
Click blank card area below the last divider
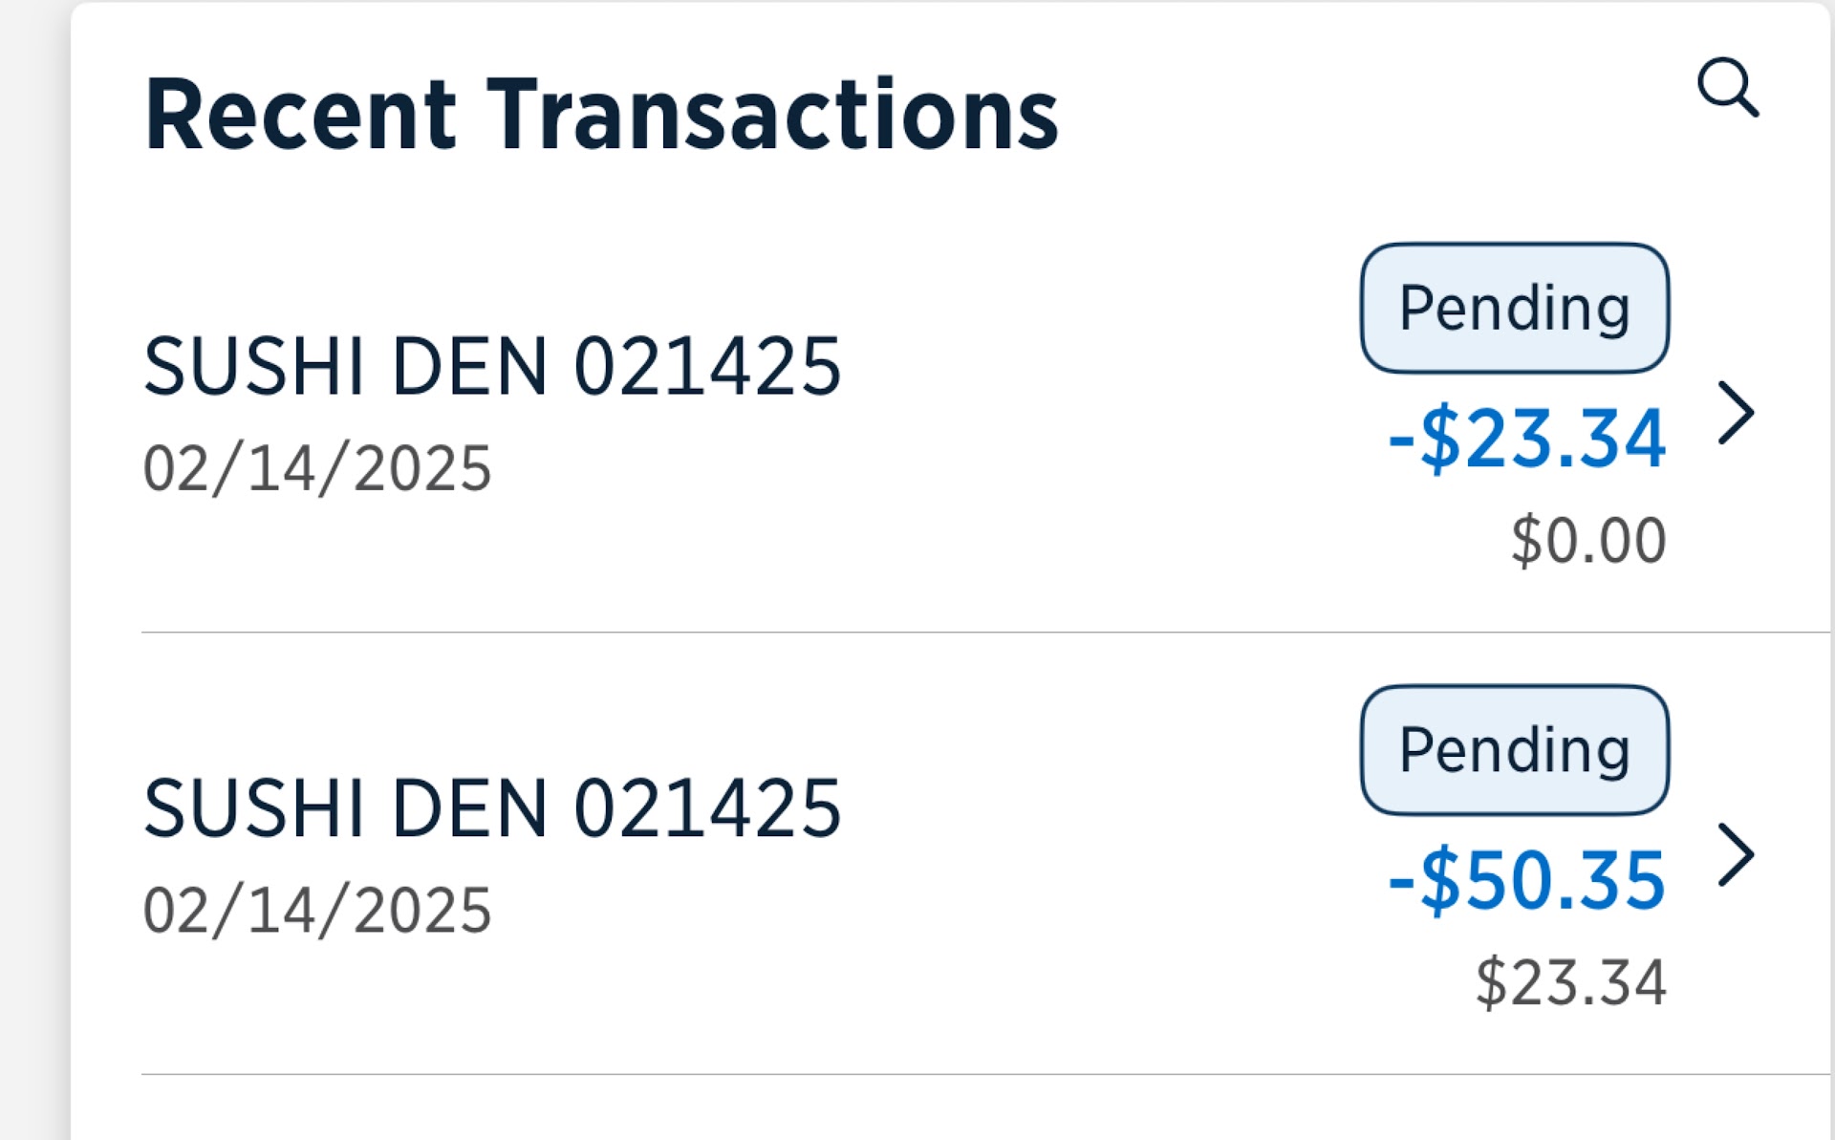pyautogui.click(x=956, y=1110)
